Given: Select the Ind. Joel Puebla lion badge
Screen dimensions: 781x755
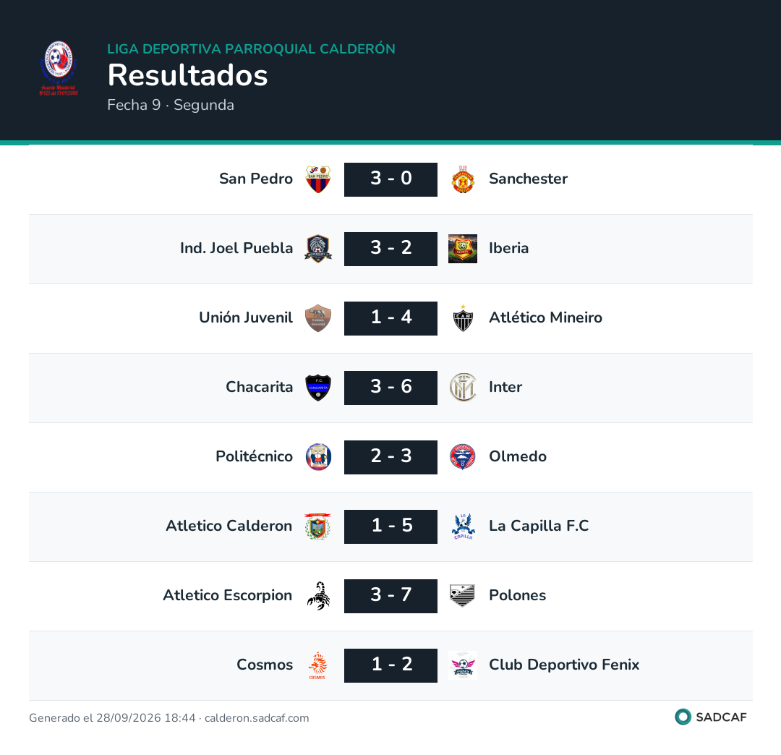Looking at the screenshot, I should click(318, 249).
